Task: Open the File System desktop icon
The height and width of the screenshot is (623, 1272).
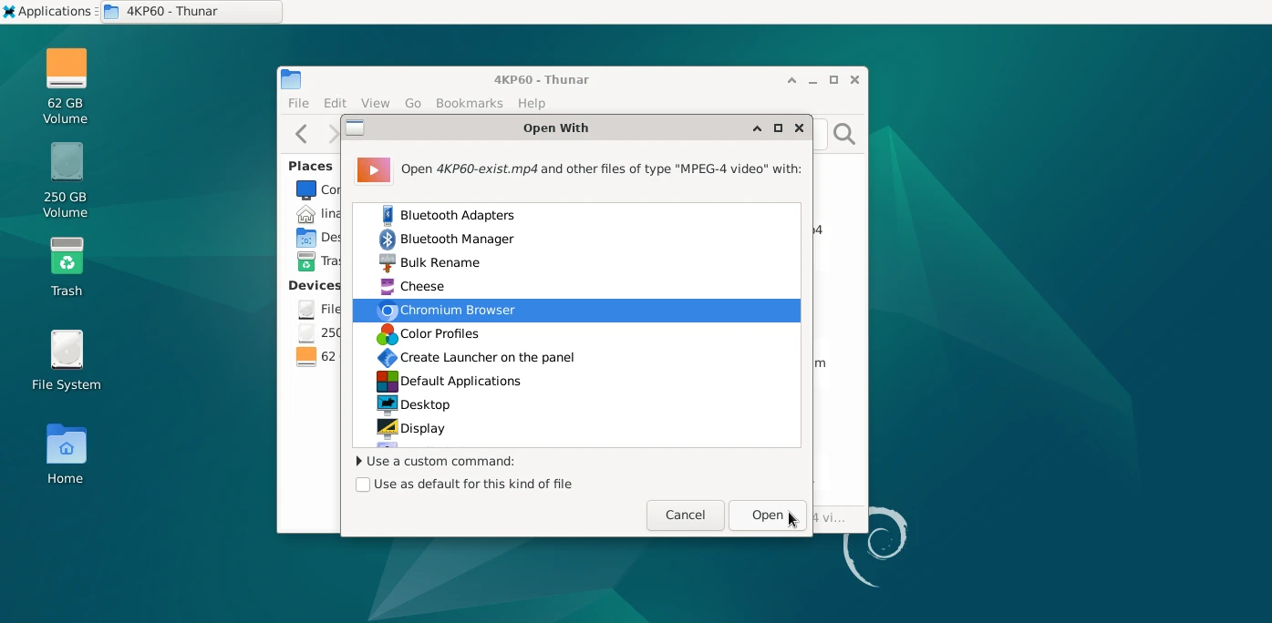Action: pyautogui.click(x=66, y=351)
